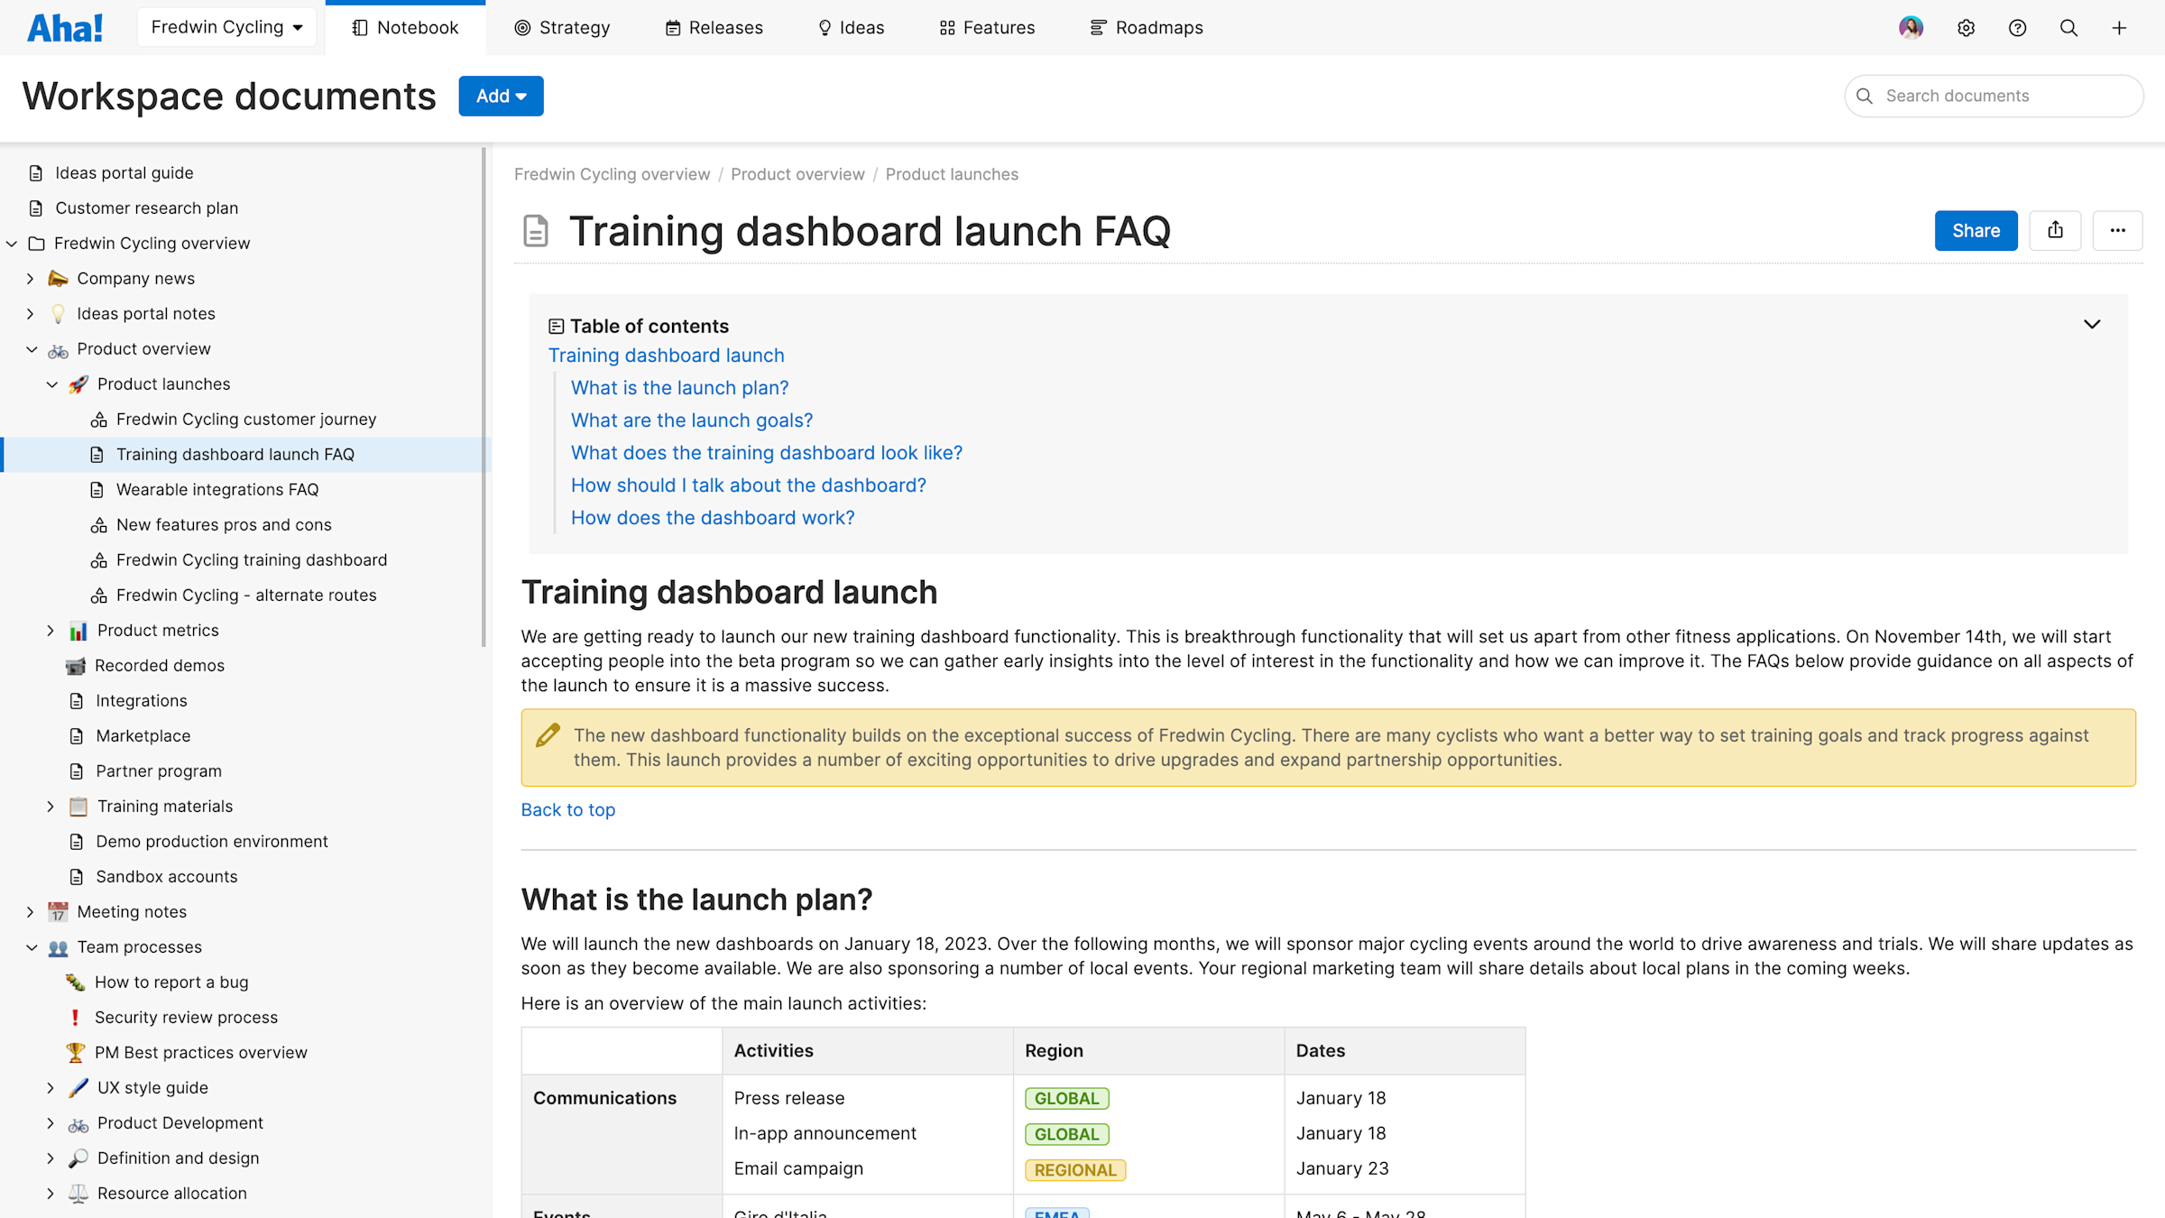
Task: Open the Notebook section icon
Action: pos(359,27)
